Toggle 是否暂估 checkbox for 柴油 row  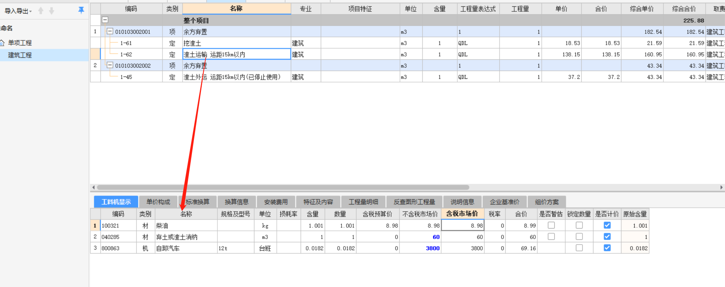coord(551,225)
